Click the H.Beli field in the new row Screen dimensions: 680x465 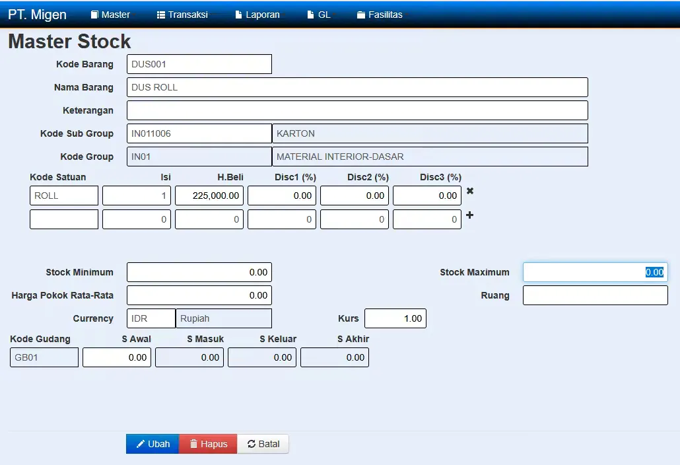coord(209,219)
